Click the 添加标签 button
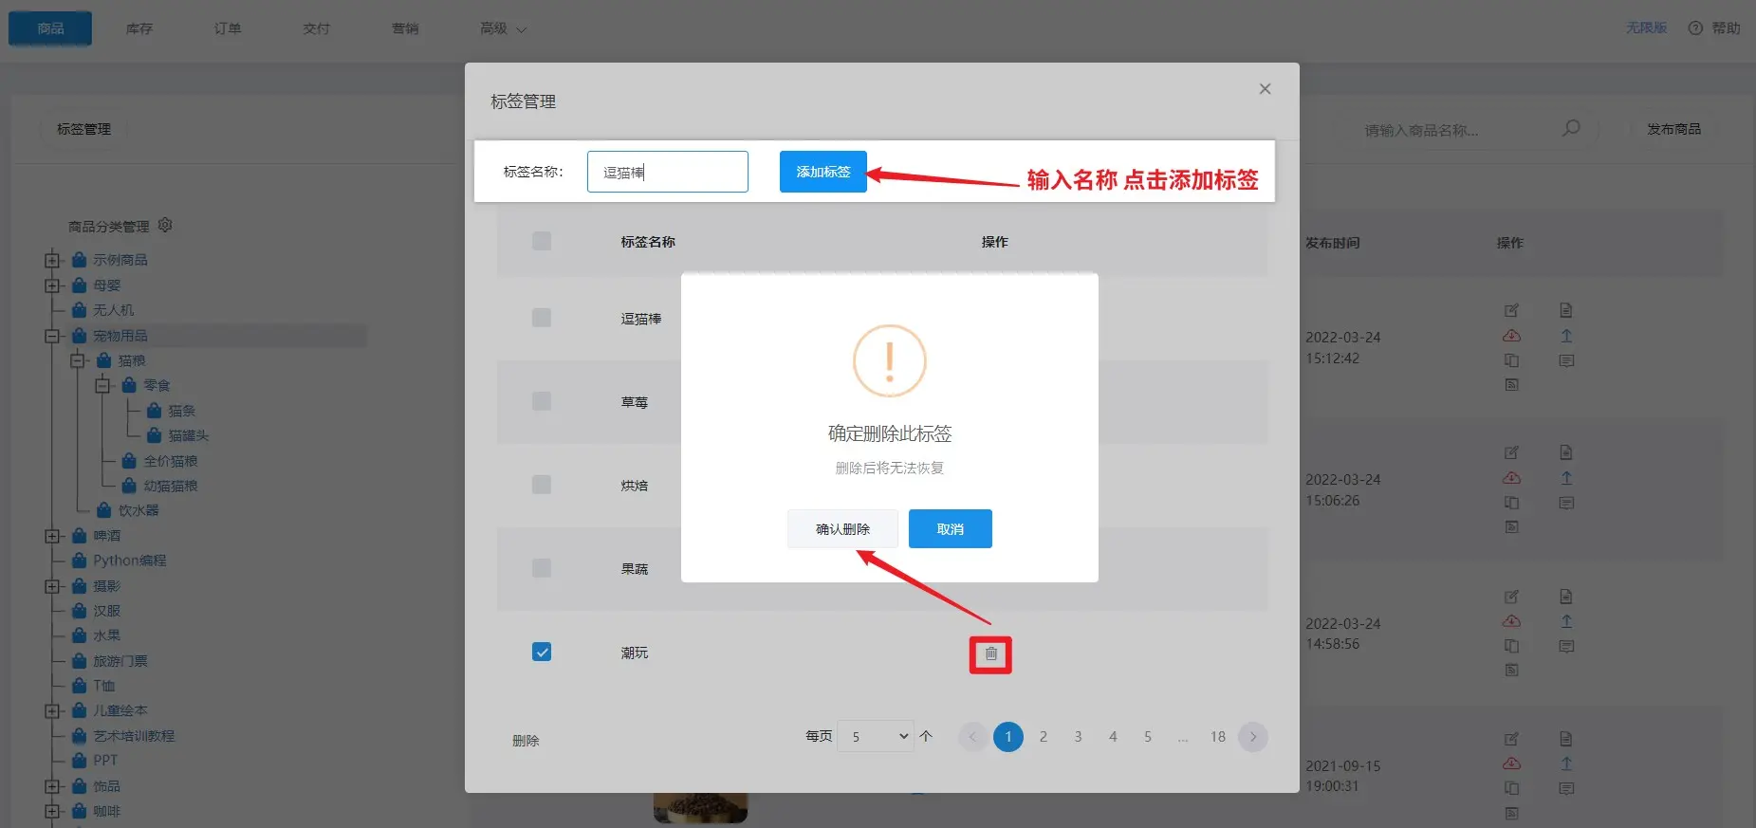 pyautogui.click(x=823, y=172)
